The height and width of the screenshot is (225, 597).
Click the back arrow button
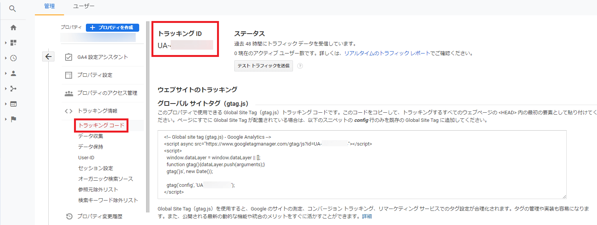pos(48,57)
